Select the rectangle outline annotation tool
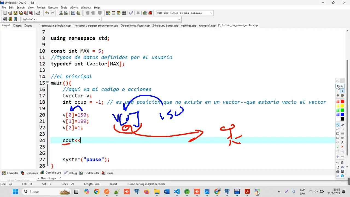 tap(338, 134)
